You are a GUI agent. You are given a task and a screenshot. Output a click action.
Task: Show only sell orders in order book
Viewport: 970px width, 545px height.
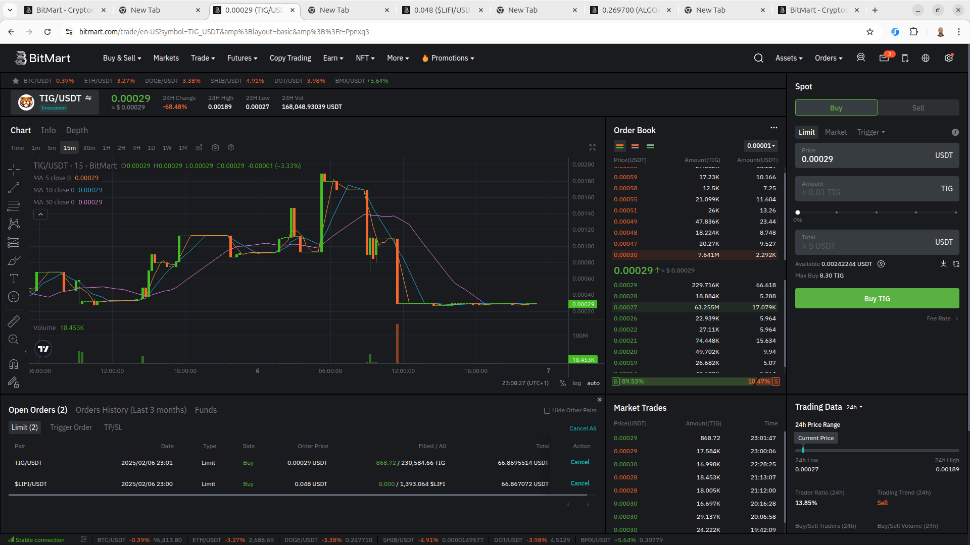point(635,146)
